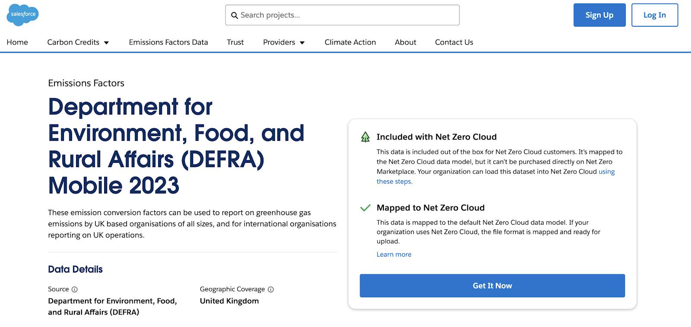This screenshot has width=691, height=327.
Task: Click the paragraph starting 'These emission conversion factors'
Action: [x=192, y=224]
